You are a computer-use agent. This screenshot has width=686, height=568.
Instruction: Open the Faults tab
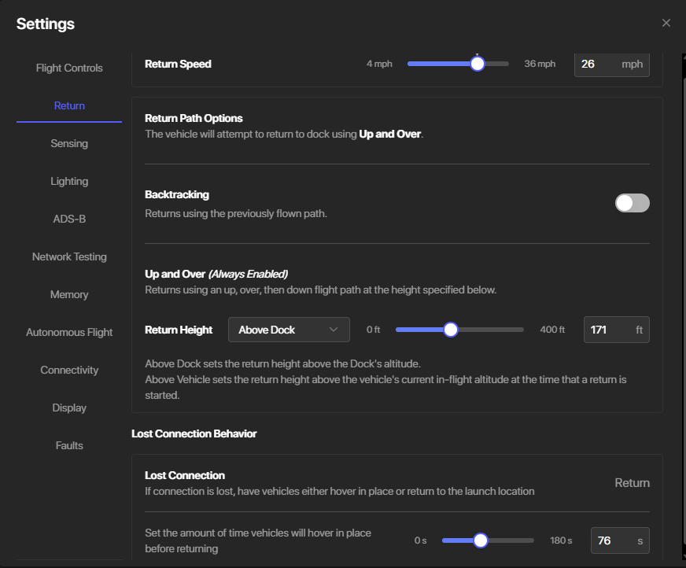click(x=69, y=445)
